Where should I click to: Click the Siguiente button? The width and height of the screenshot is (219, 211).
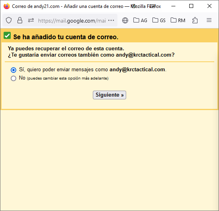109,95
